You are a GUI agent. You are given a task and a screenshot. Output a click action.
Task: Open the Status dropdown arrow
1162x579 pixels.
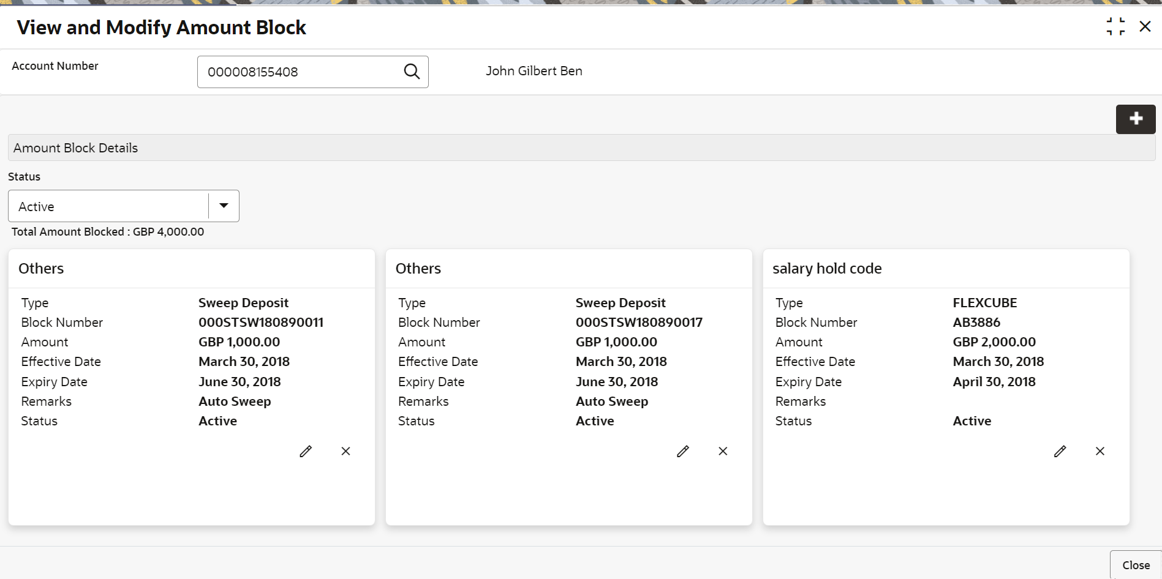[x=224, y=206]
